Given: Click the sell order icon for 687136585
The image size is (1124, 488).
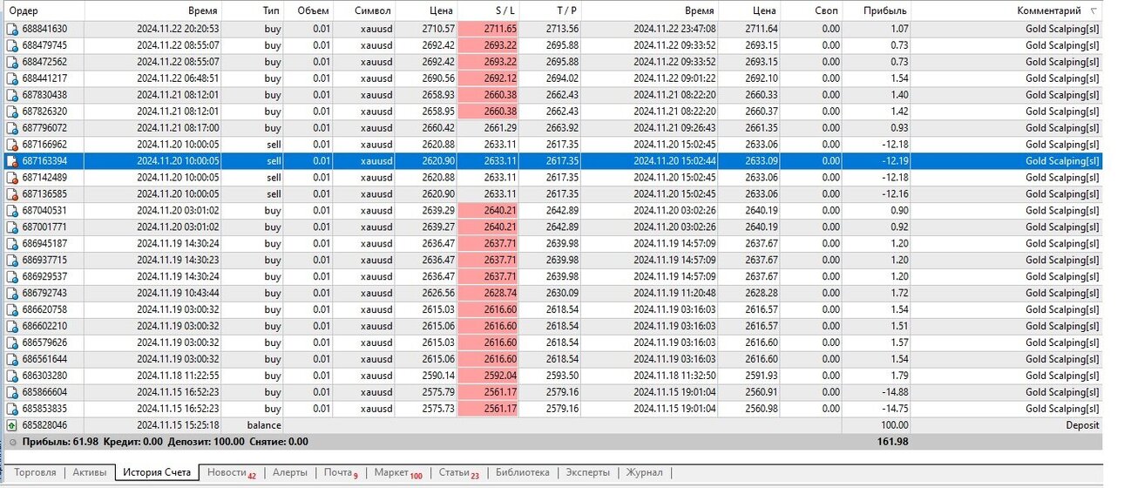Looking at the screenshot, I should tap(12, 194).
